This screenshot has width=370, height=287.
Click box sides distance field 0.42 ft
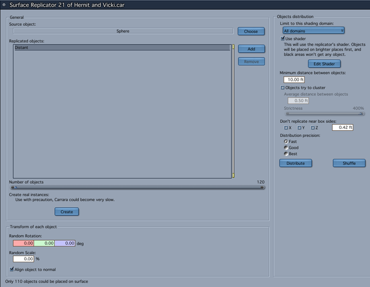tap(343, 128)
